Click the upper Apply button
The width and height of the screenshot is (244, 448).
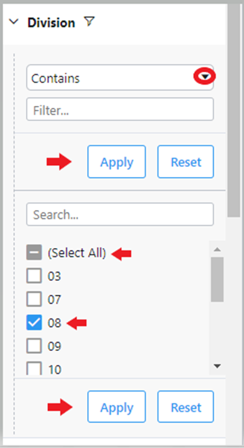[116, 162]
